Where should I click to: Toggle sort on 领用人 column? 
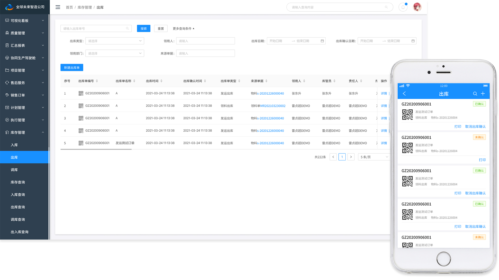(x=304, y=81)
